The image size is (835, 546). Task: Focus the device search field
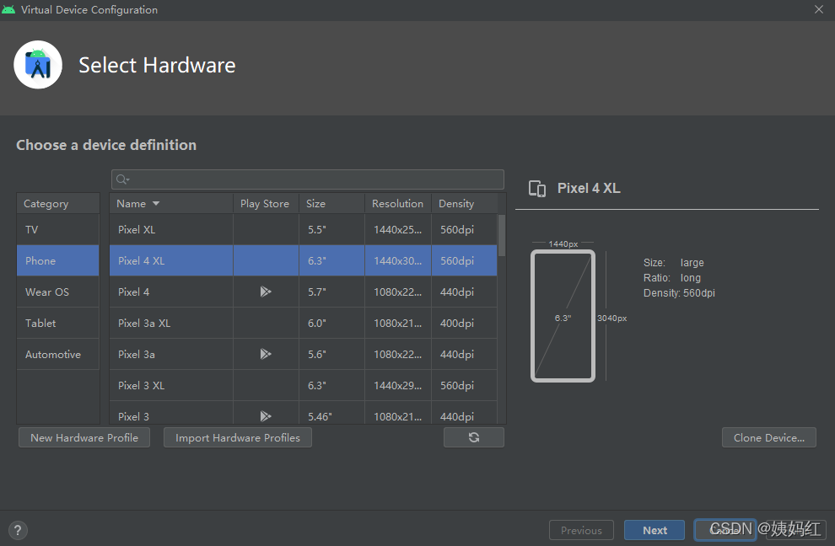coord(308,179)
